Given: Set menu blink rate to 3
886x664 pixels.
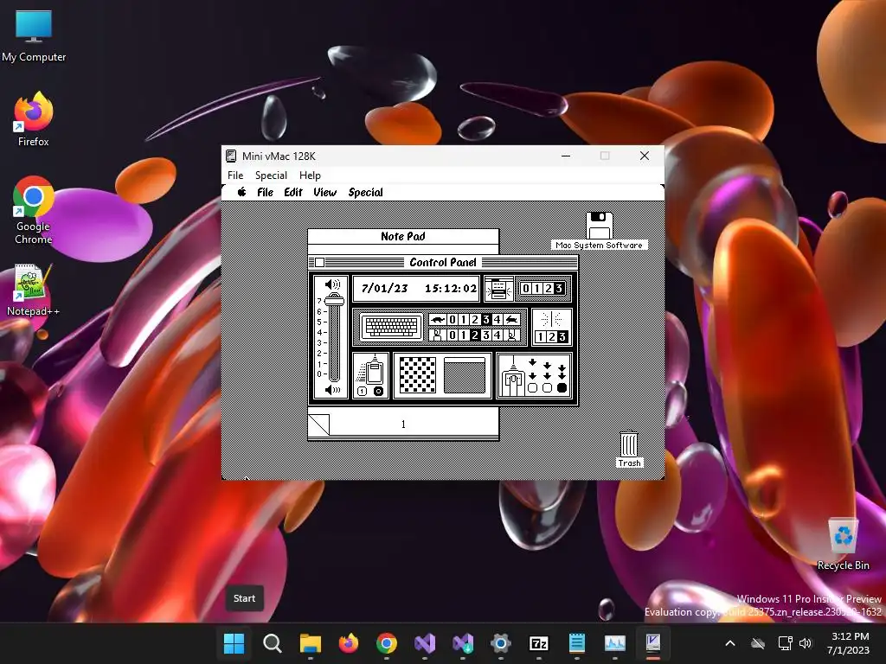Looking at the screenshot, I should pyautogui.click(x=559, y=289).
